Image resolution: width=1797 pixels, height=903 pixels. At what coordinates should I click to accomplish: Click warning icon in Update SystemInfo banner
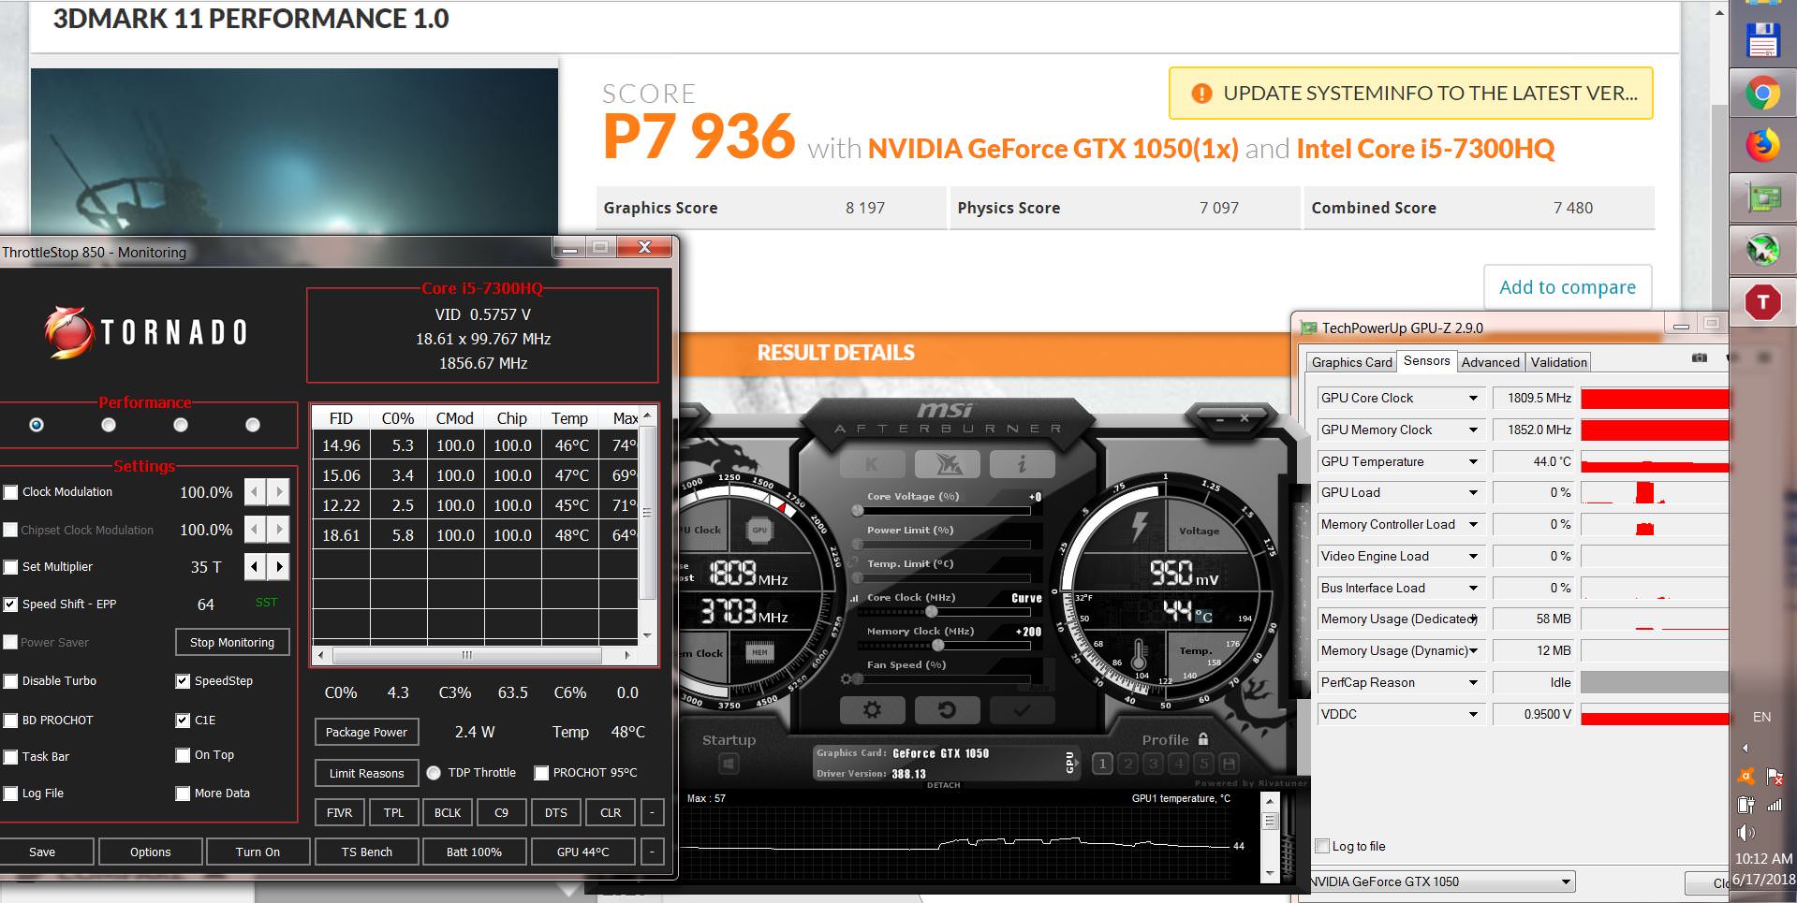pyautogui.click(x=1200, y=94)
